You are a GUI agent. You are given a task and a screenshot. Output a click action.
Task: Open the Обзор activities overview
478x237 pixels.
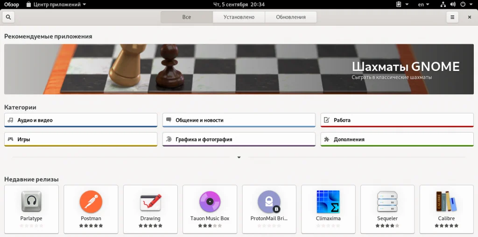(x=12, y=4)
